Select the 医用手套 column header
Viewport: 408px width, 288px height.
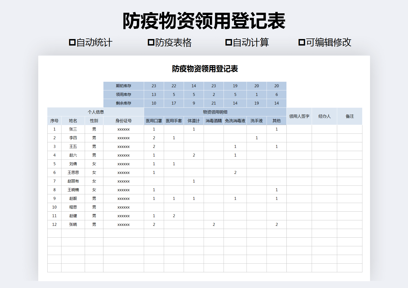tap(173, 121)
